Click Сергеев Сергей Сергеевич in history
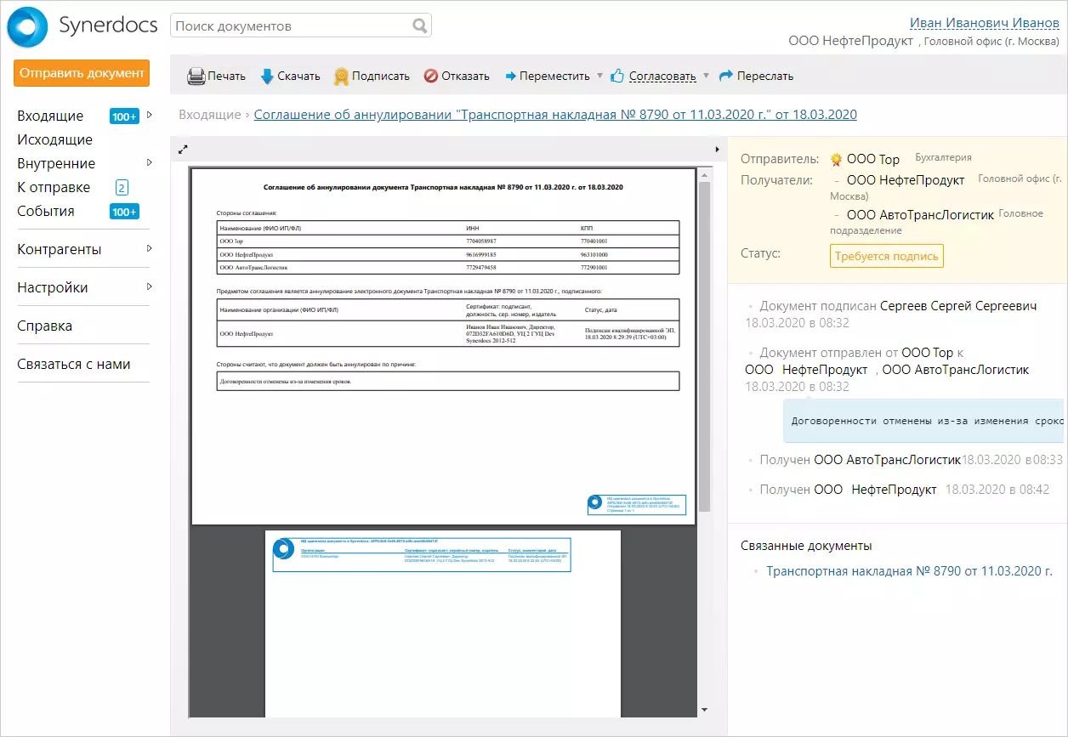1068x737 pixels. [x=958, y=306]
